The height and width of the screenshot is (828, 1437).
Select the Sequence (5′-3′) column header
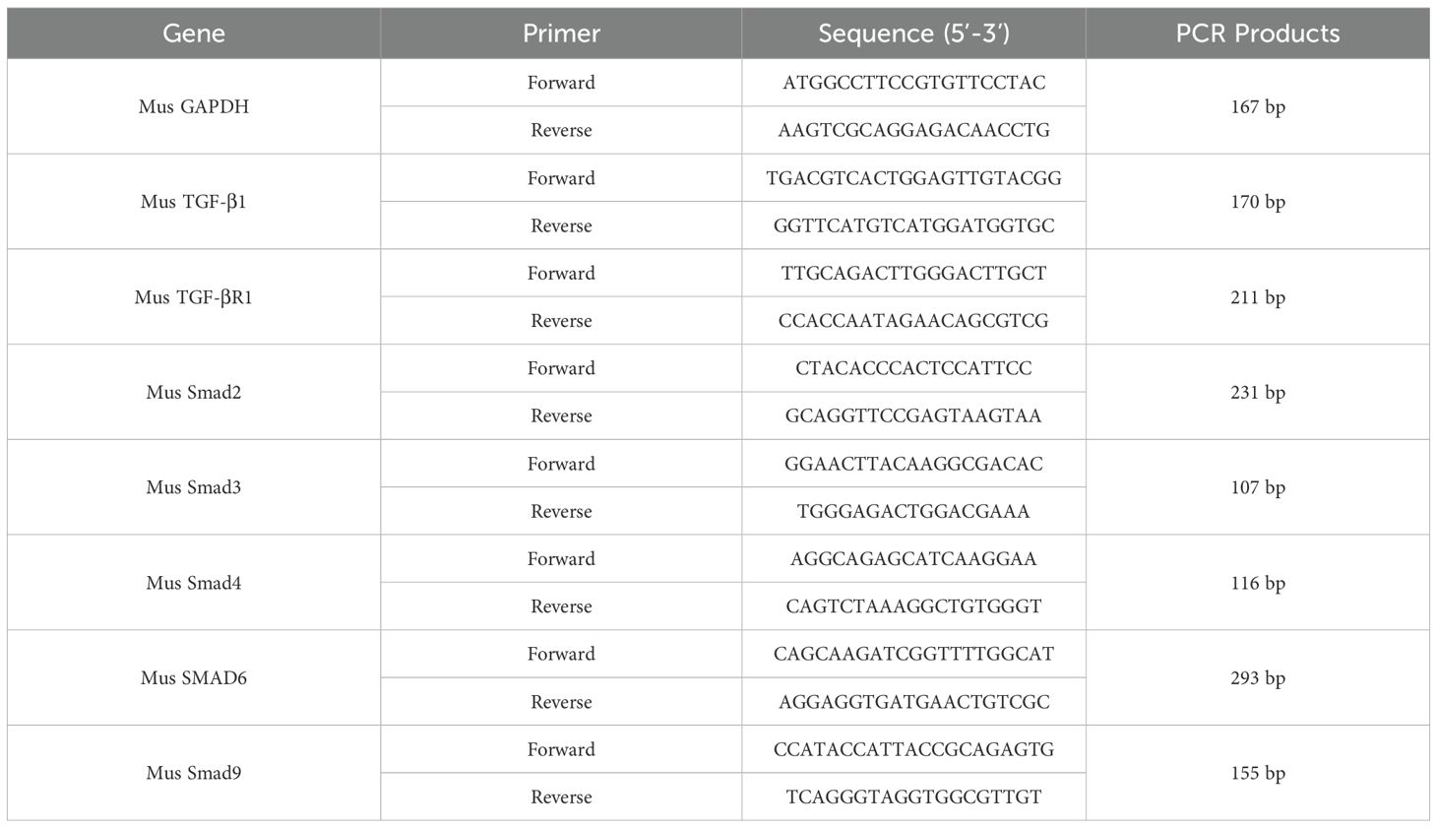(913, 33)
